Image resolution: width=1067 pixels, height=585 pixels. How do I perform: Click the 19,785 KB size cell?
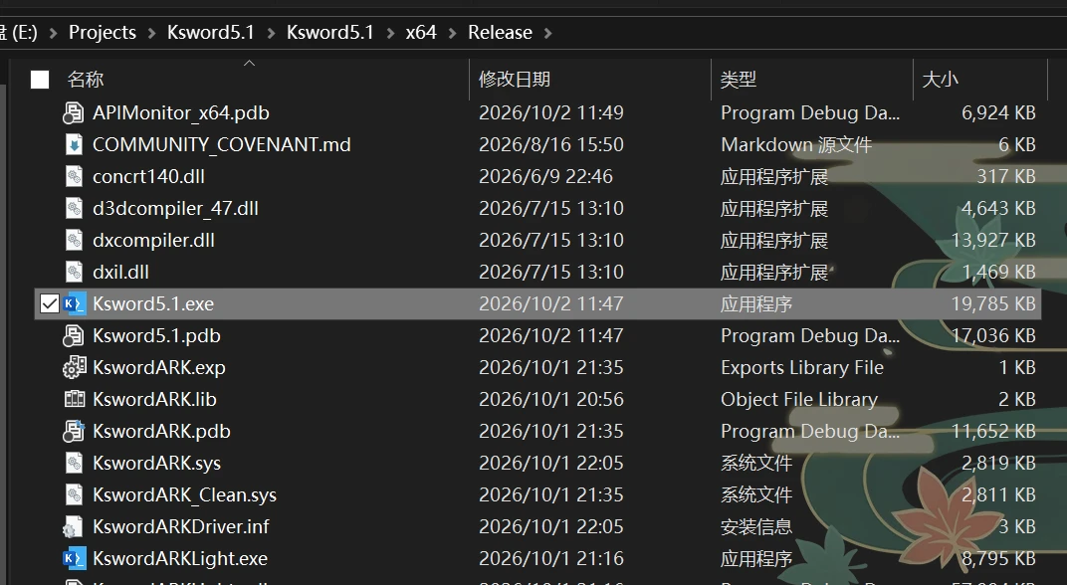(x=993, y=304)
